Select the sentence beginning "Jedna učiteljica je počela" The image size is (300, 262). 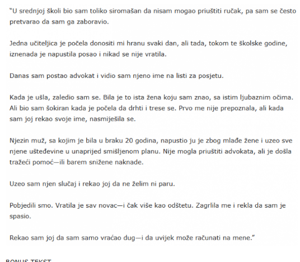tap(148, 49)
